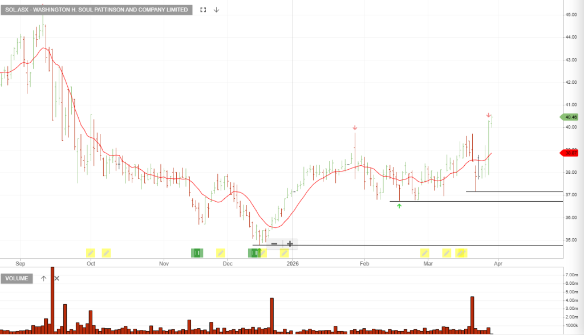The image size is (584, 335).
Task: Click the fullscreen expand icon beside chart title
Action: [203, 10]
